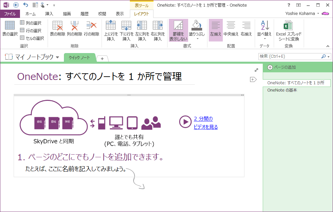Click the search magnifier icon
This screenshot has height=212, width=333.
coord(323,56)
